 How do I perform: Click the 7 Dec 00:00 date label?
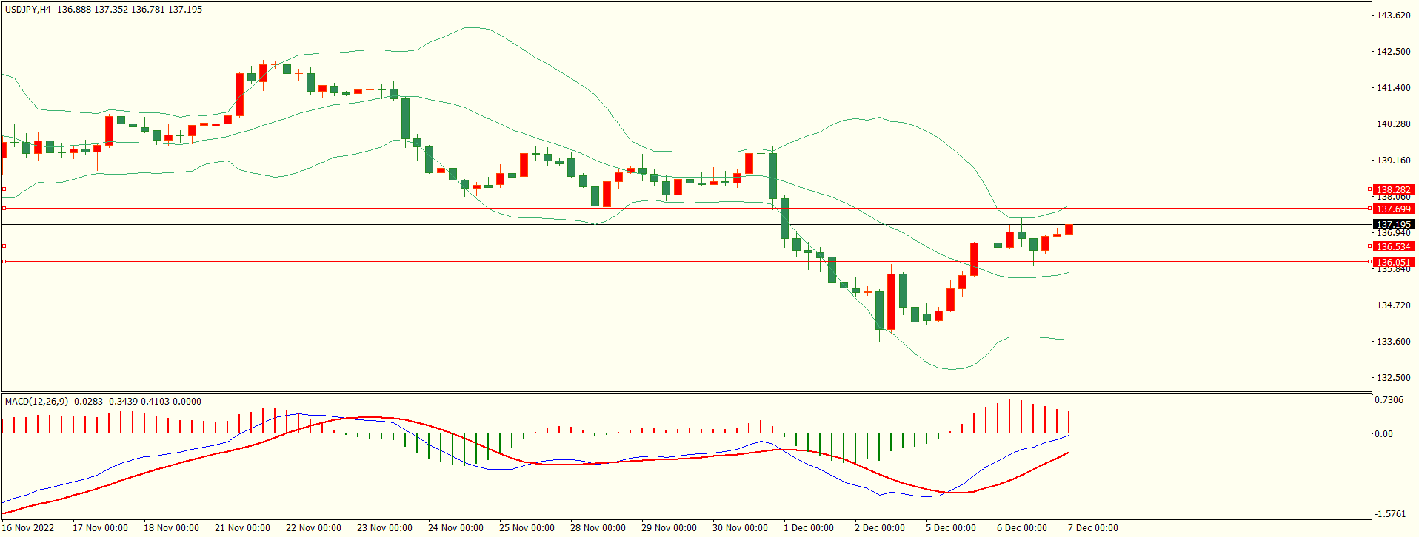coord(1092,528)
